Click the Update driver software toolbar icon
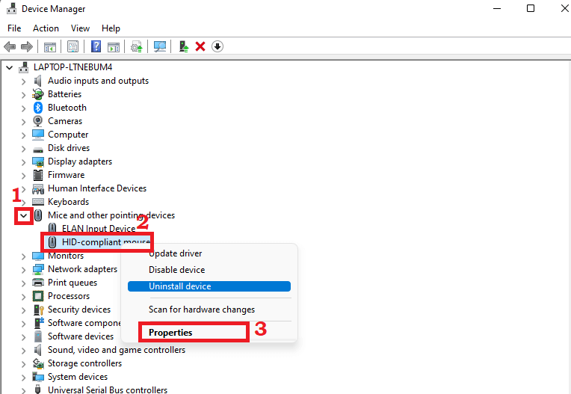Viewport: 571px width, 394px height. (136, 46)
